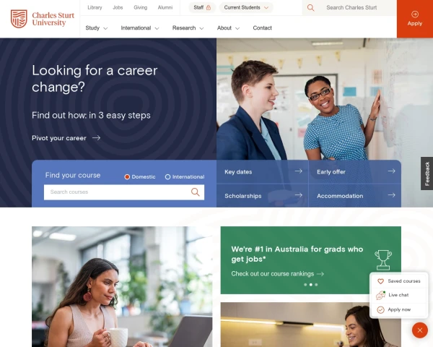Viewport: 433px width, 347px height.
Task: Open the Library link in top bar
Action: (x=95, y=7)
